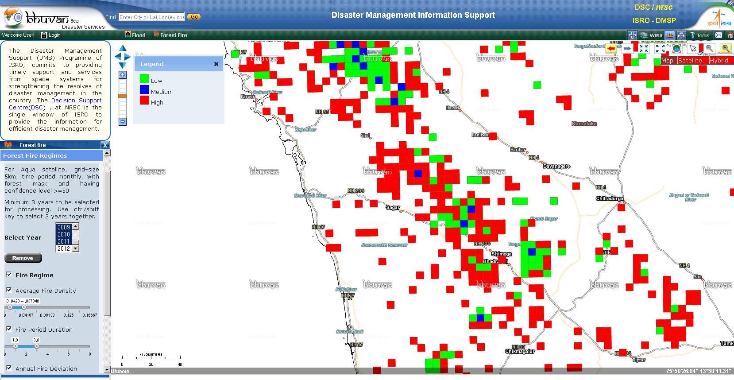The width and height of the screenshot is (734, 380).
Task: Pan the map right
Action: tap(127, 57)
